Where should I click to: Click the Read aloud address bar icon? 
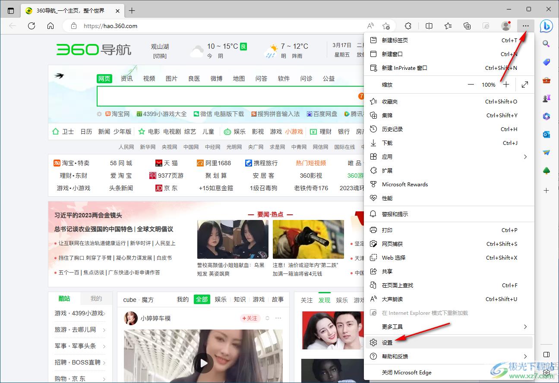click(370, 26)
